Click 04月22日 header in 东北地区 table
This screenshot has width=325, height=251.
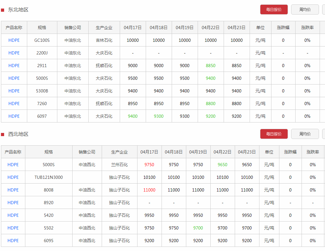coord(211,28)
